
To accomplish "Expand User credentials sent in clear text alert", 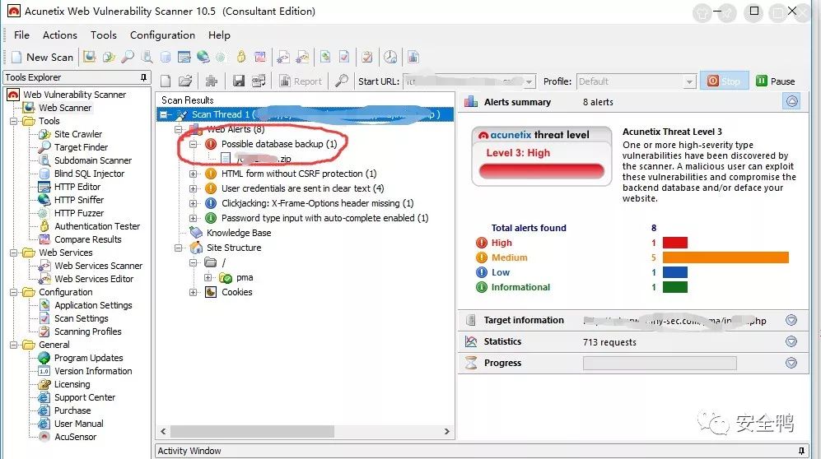I will 194,188.
